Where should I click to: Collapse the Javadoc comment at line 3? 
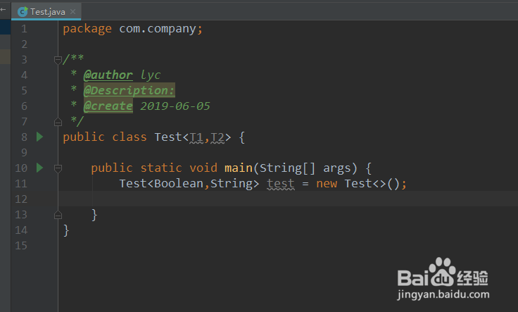pyautogui.click(x=58, y=60)
